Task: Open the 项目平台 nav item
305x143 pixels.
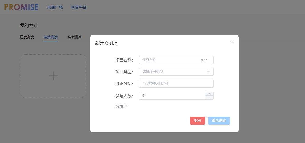Action: (x=79, y=7)
